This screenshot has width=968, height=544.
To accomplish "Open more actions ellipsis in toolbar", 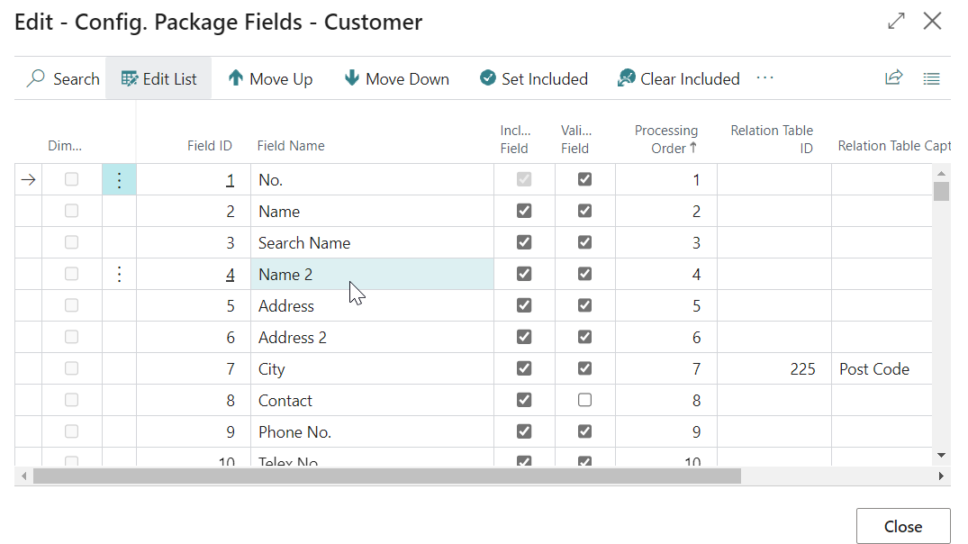I will click(x=764, y=78).
